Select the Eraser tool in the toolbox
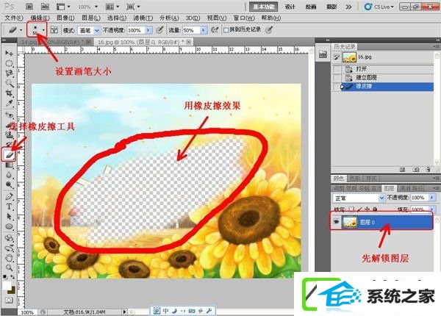This screenshot has height=316, width=441. [x=8, y=154]
